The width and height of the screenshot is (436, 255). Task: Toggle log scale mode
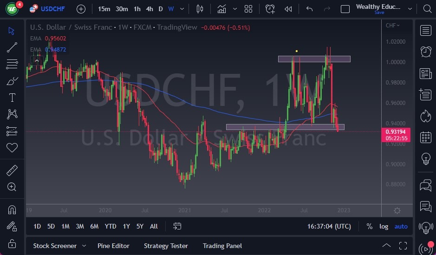(x=384, y=226)
